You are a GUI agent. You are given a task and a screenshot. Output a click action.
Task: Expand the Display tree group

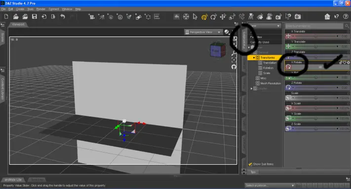click(251, 88)
